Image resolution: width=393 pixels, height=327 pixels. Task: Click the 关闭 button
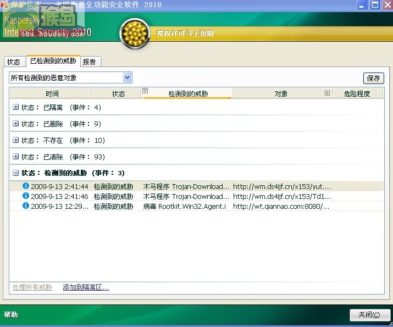(x=370, y=315)
